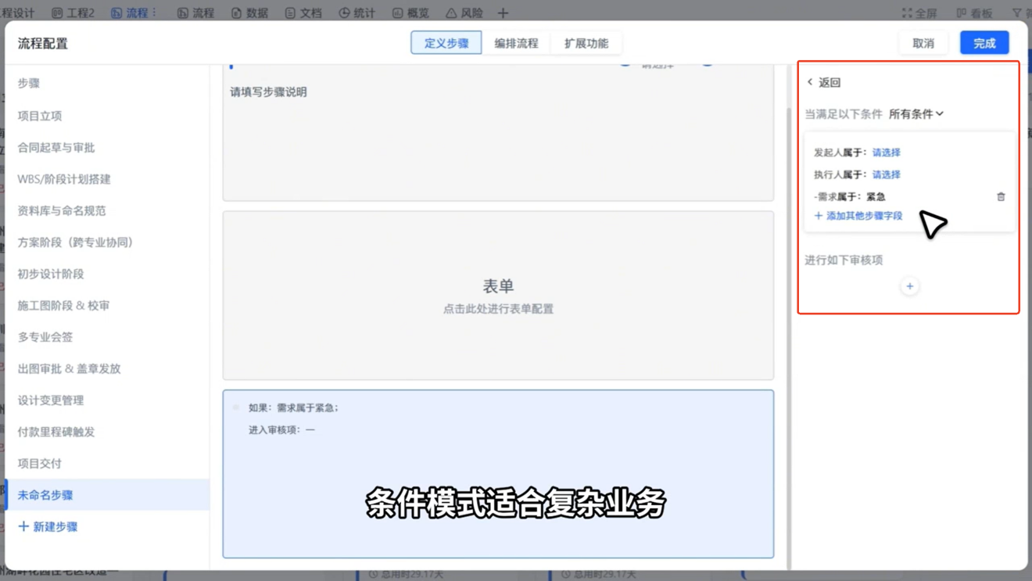Open the 工程2 tab in the background bar

(x=73, y=13)
